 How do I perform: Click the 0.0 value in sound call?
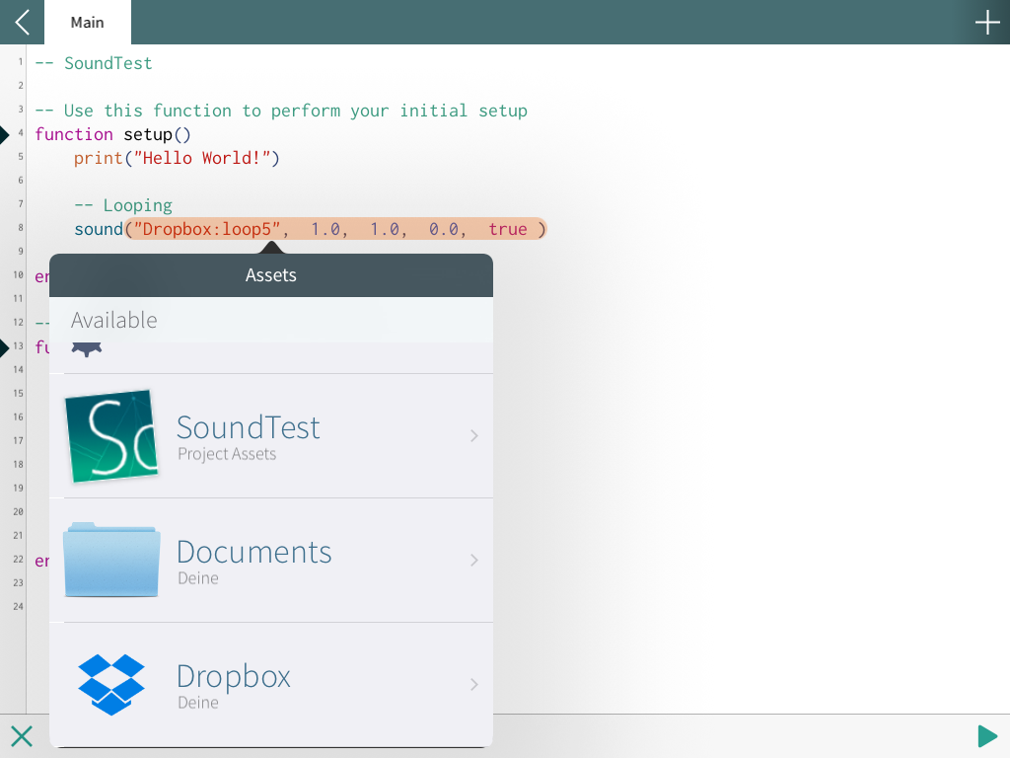pos(443,229)
